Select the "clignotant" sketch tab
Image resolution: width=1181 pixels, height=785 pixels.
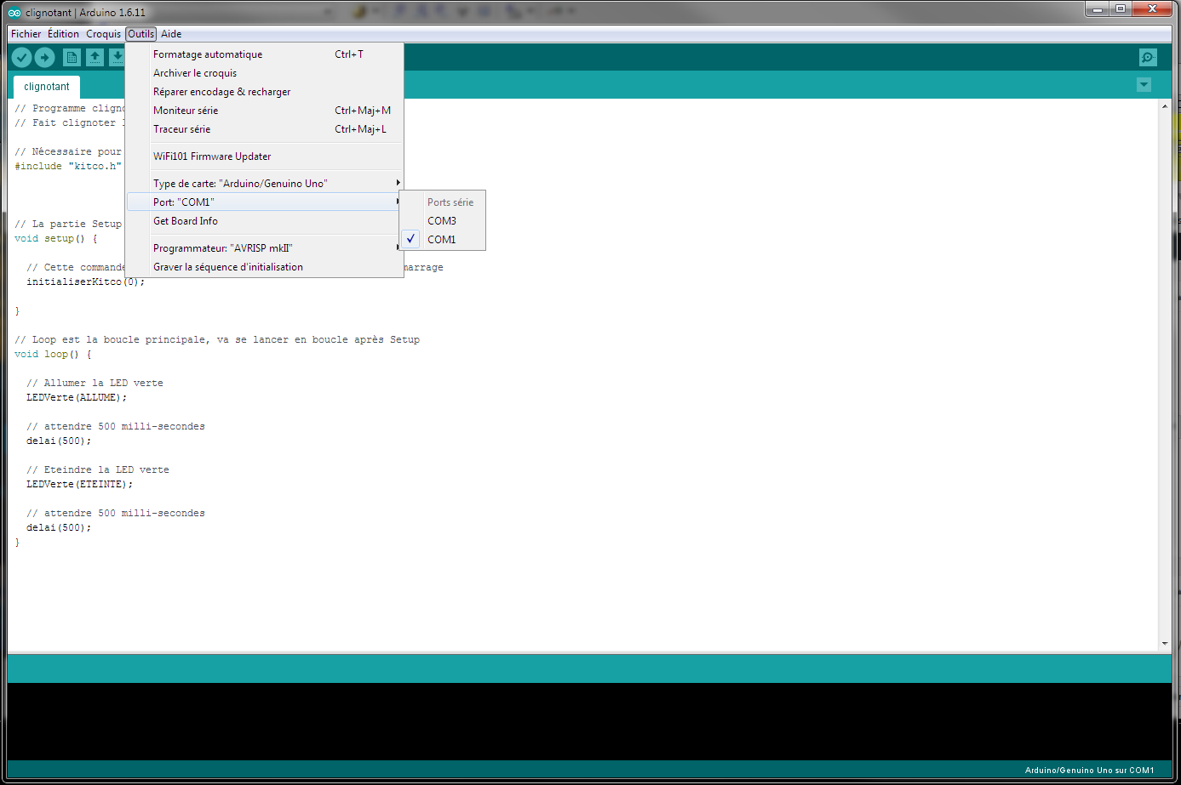47,87
